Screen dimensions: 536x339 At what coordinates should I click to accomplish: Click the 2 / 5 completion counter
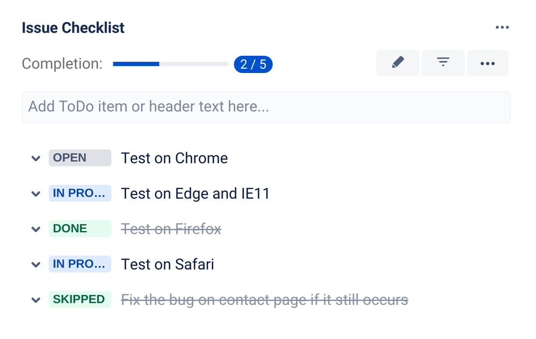pos(252,63)
